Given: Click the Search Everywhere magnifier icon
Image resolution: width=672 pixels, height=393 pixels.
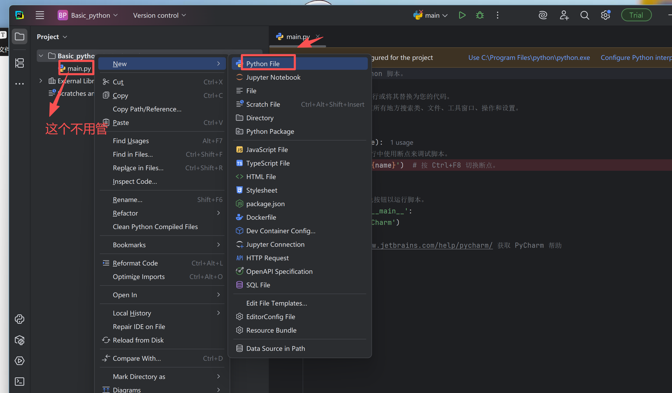Looking at the screenshot, I should click(x=584, y=15).
